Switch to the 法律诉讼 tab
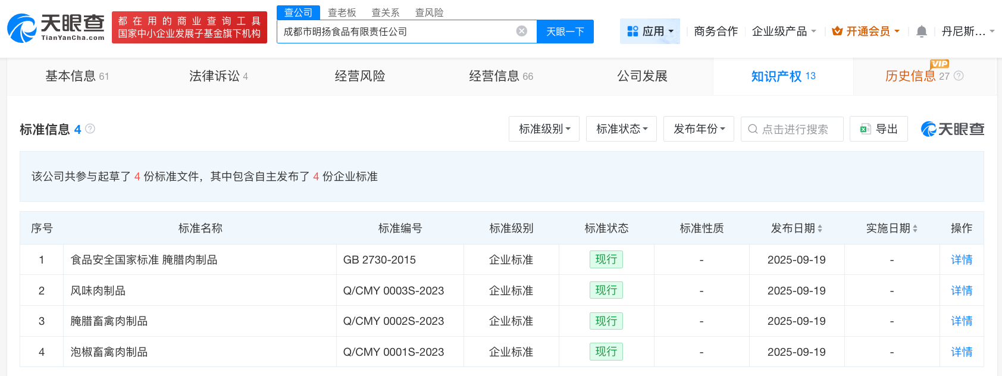1002x376 pixels. 218,76
